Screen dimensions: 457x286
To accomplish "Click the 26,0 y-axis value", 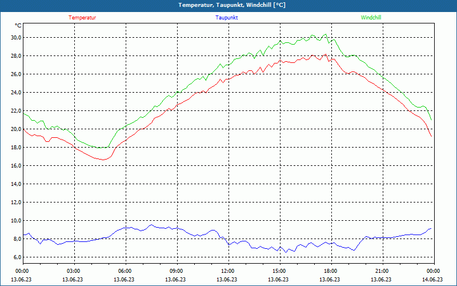I will [16, 74].
